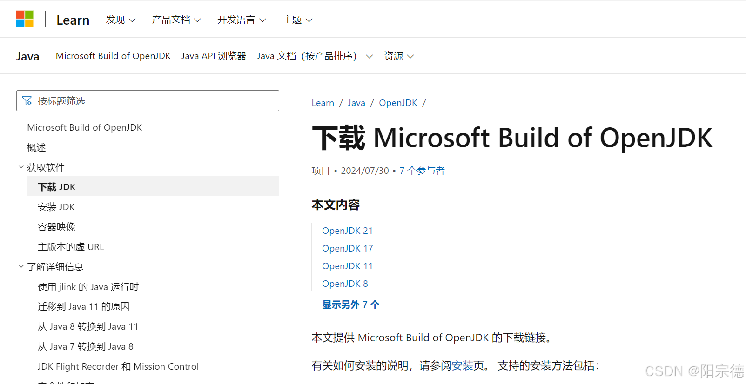Focus the 按标题筛选 filter field
The height and width of the screenshot is (384, 746).
(148, 100)
